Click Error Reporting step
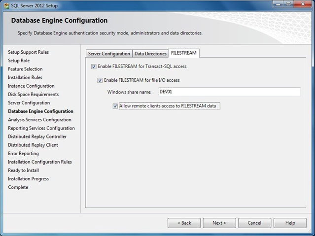The image size is (315, 236). (23, 153)
